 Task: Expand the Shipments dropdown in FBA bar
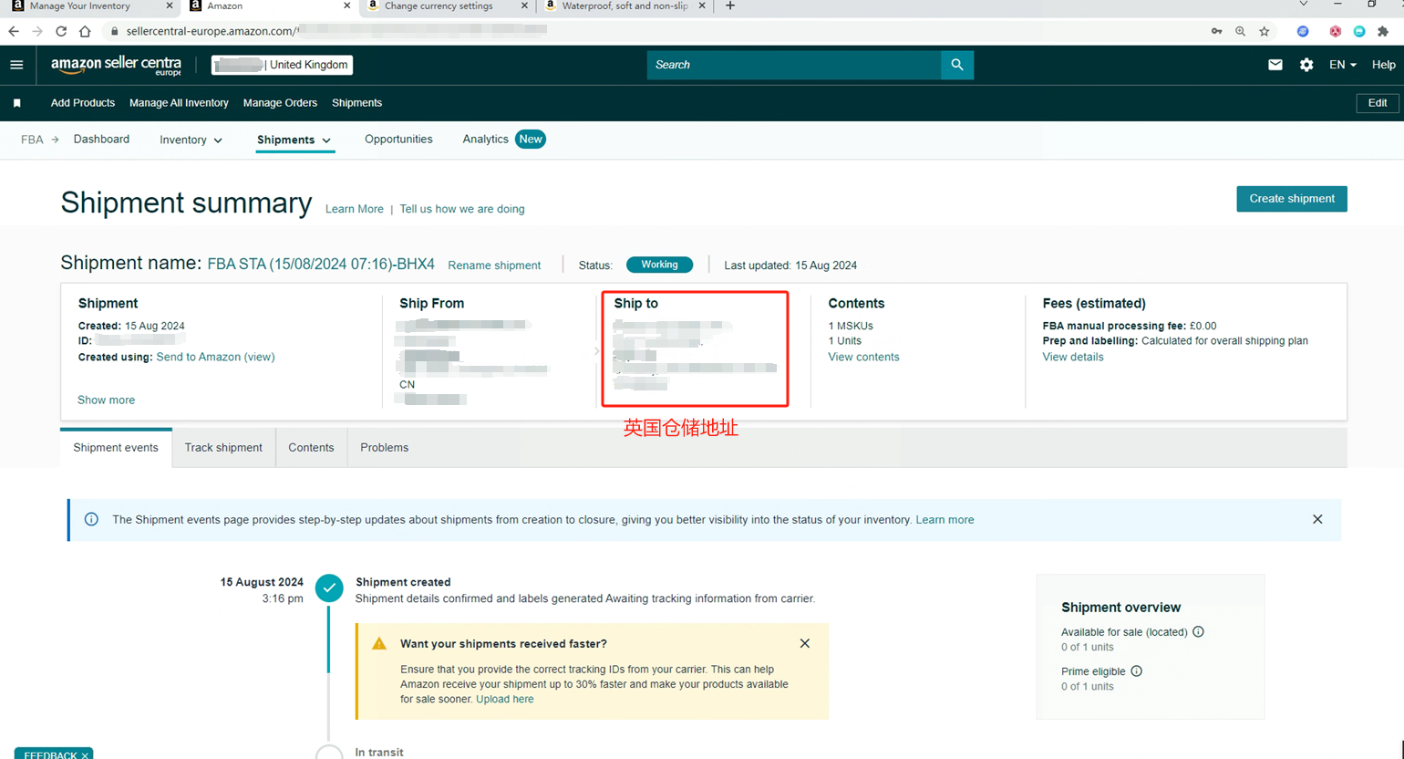click(x=294, y=140)
